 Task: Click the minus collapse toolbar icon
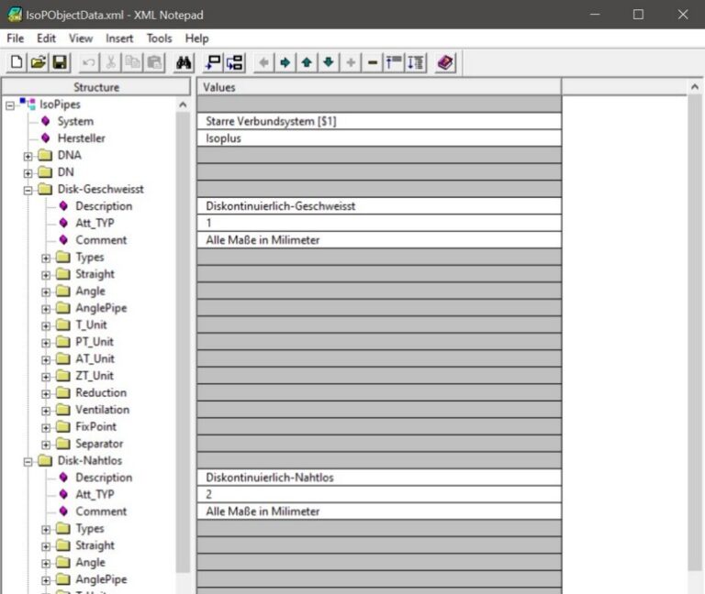tap(373, 62)
